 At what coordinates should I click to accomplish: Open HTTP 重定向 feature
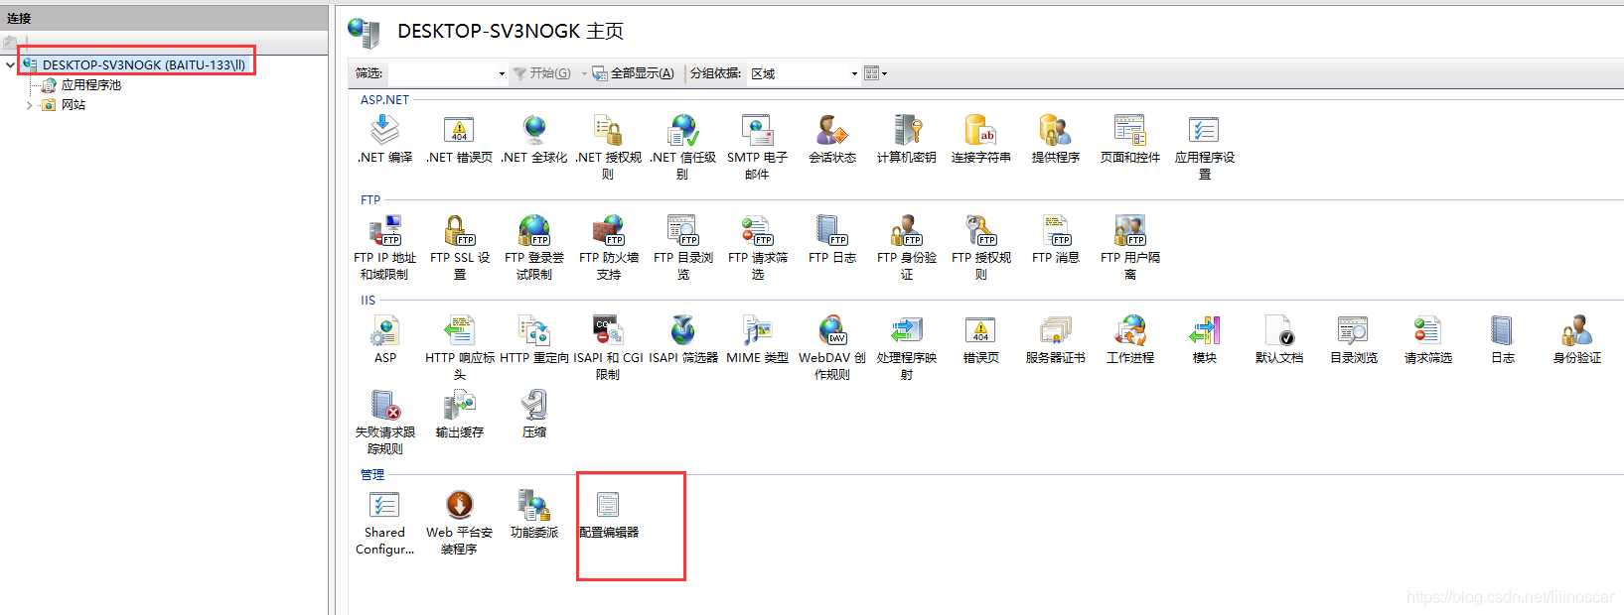tap(534, 339)
